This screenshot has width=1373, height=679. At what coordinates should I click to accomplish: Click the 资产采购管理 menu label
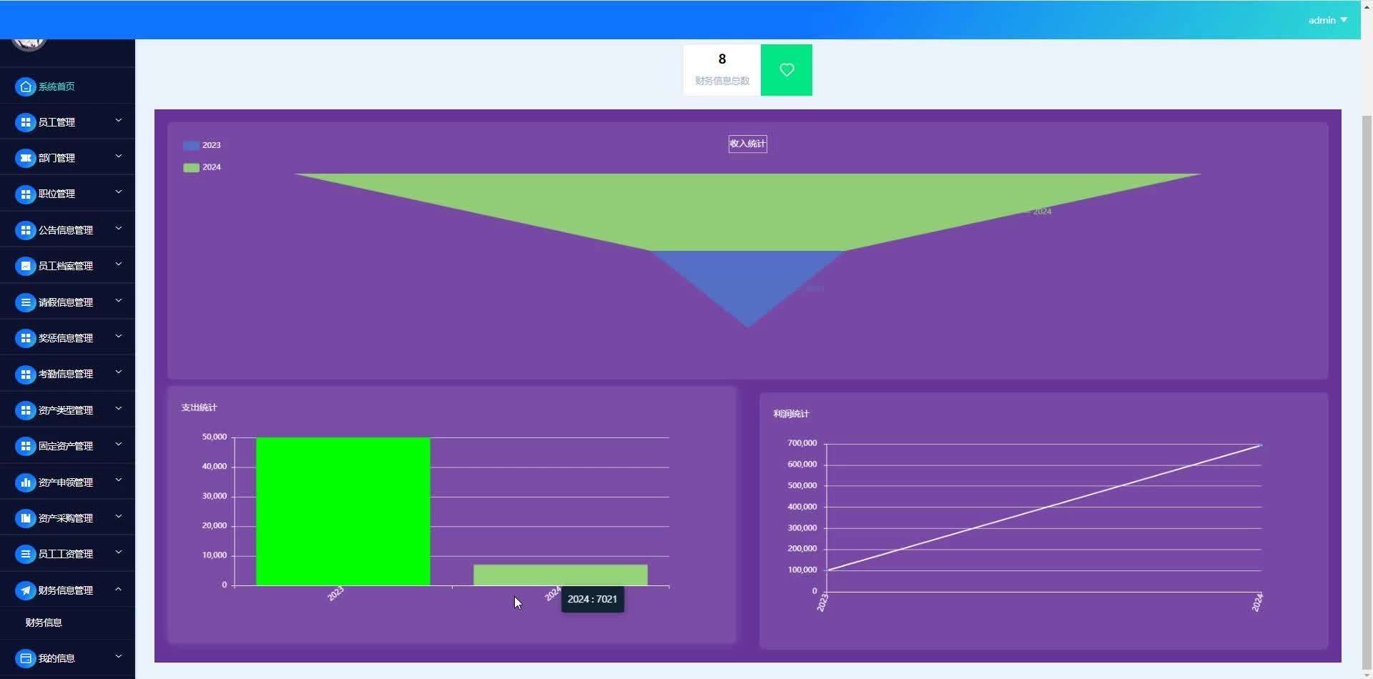[66, 518]
